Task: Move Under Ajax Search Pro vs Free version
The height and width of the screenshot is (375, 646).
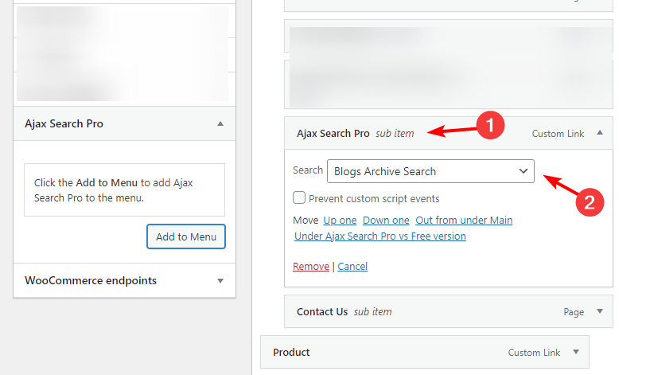Action: click(379, 236)
